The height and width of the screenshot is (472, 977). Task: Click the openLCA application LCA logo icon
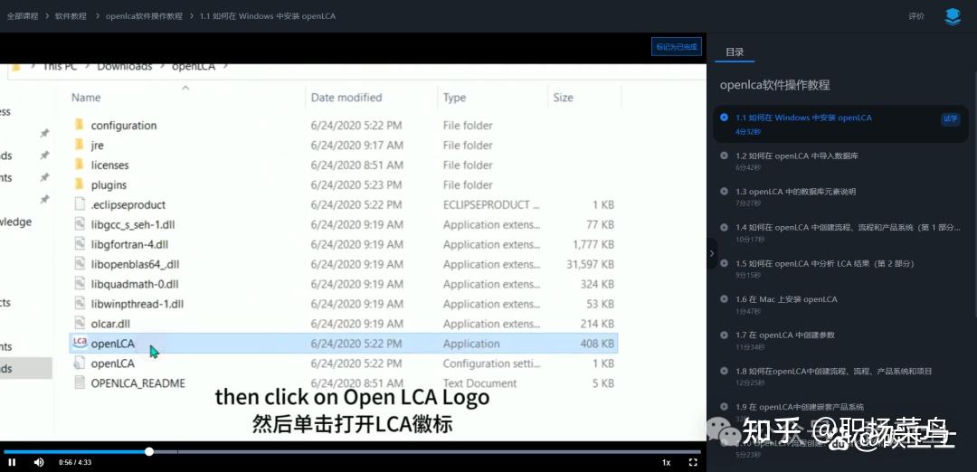(x=80, y=343)
